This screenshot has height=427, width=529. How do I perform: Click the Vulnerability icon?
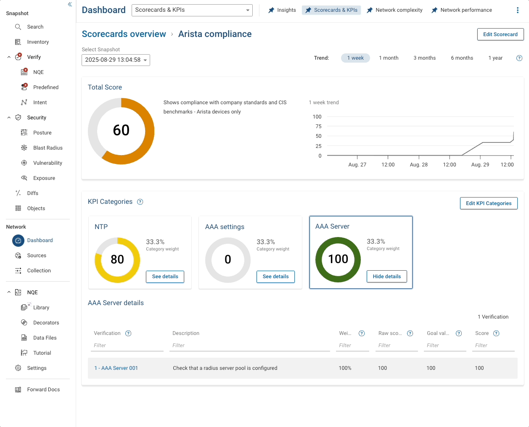[x=24, y=163]
